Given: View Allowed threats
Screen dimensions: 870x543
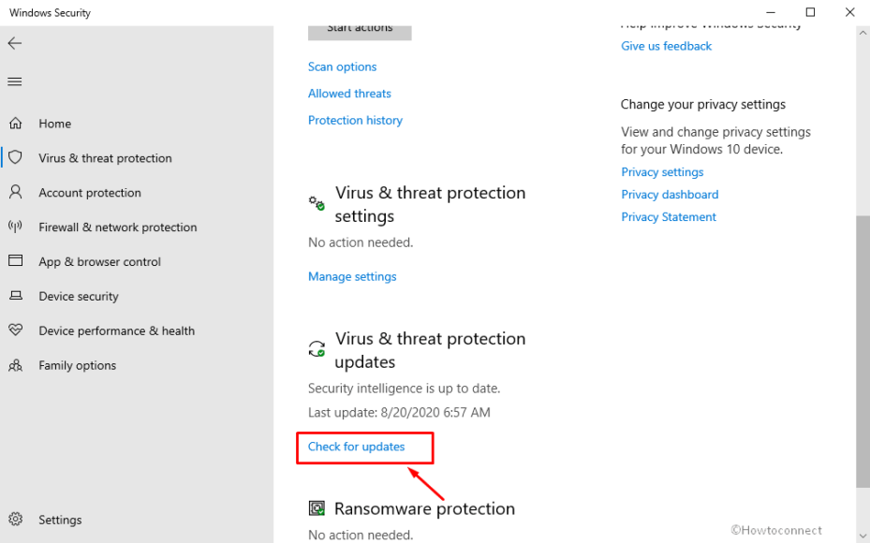Looking at the screenshot, I should click(x=349, y=94).
